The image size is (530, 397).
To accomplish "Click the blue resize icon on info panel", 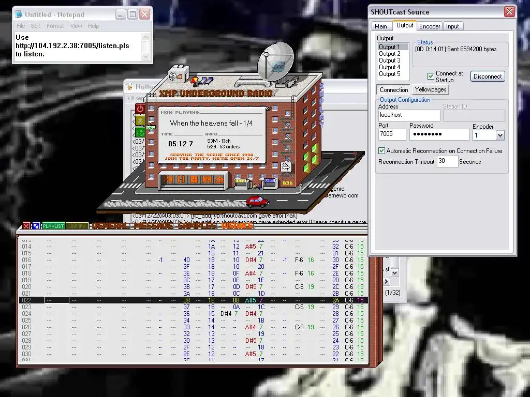I will coord(36,226).
